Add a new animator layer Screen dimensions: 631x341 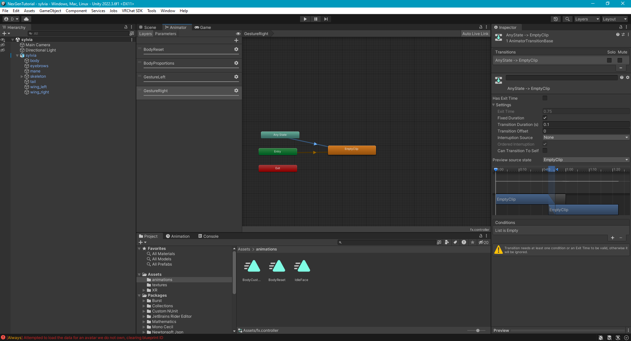[x=236, y=40]
